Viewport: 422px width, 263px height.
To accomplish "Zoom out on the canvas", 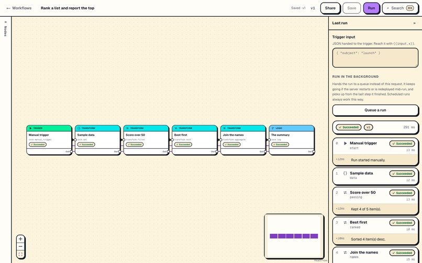I will [x=20, y=246].
